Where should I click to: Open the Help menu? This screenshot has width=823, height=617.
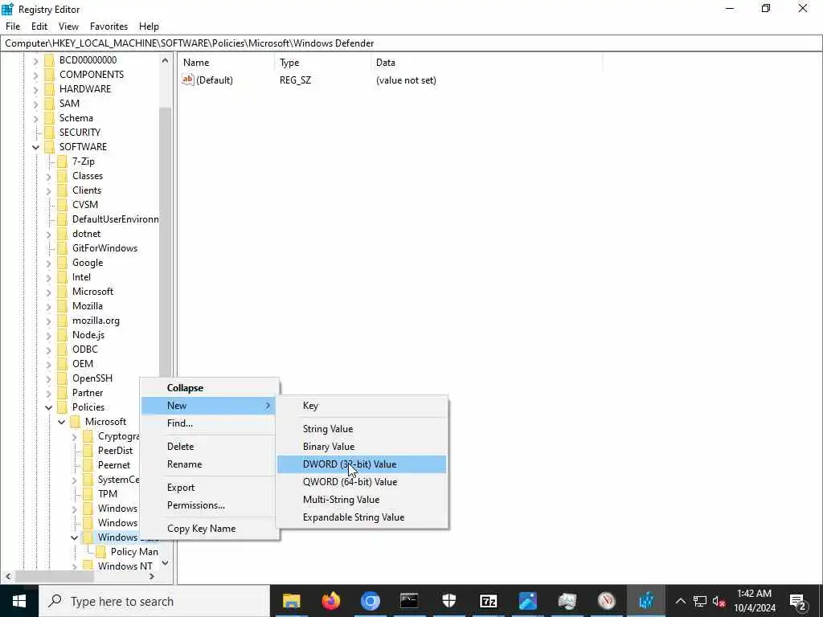pos(149,27)
